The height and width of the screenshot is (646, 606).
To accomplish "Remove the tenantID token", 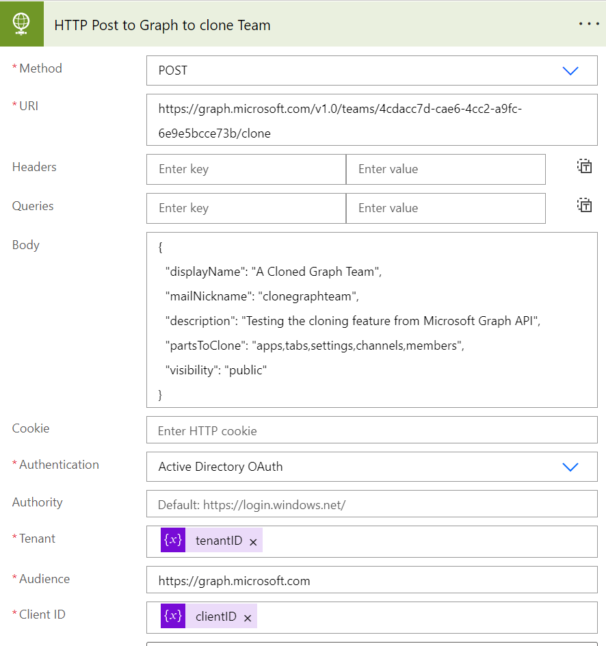I will click(x=253, y=542).
